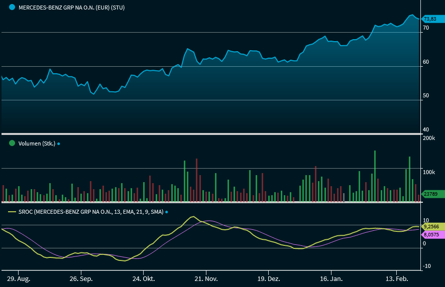
Task: Click small blue dot after SROC legend text
Action: coord(166,212)
